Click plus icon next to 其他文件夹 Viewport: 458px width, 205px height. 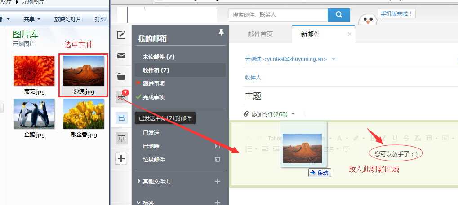tap(218, 181)
